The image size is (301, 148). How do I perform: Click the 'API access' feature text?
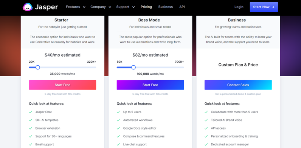click(218, 128)
